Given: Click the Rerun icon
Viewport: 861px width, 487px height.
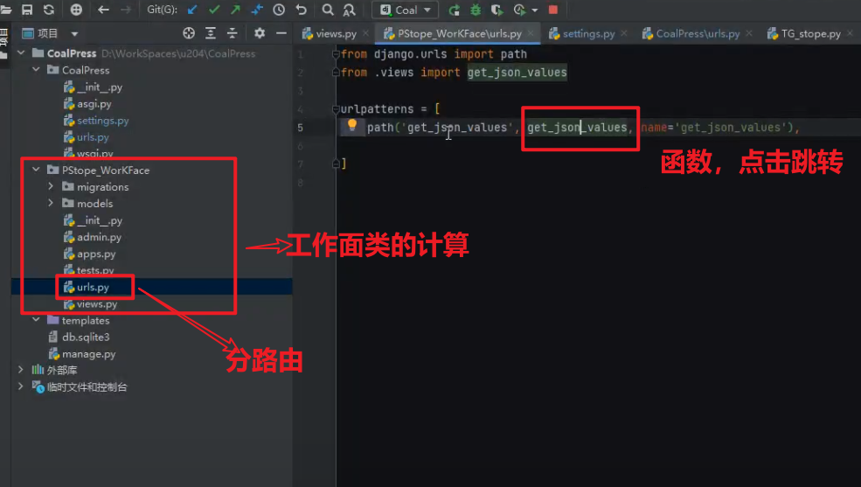Looking at the screenshot, I should pyautogui.click(x=455, y=10).
